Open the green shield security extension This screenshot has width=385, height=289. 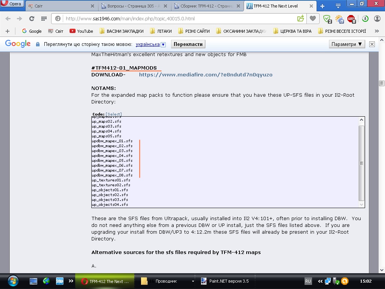point(327,19)
